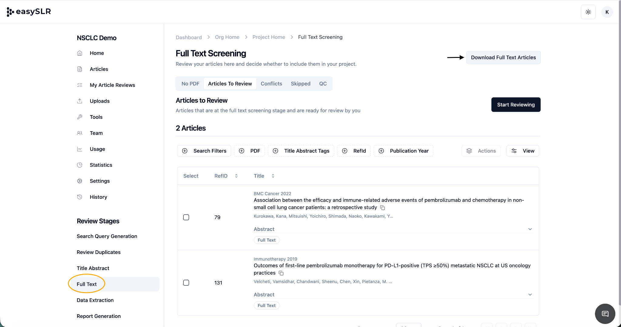Expand the Abstract of article 79
The height and width of the screenshot is (327, 621).
coord(530,229)
